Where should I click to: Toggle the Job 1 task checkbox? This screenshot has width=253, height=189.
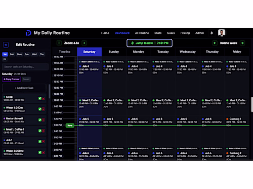(40, 142)
